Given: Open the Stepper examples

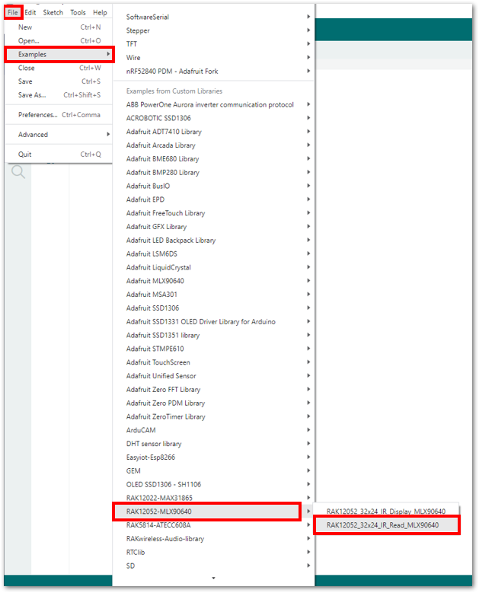Looking at the screenshot, I should coord(214,30).
